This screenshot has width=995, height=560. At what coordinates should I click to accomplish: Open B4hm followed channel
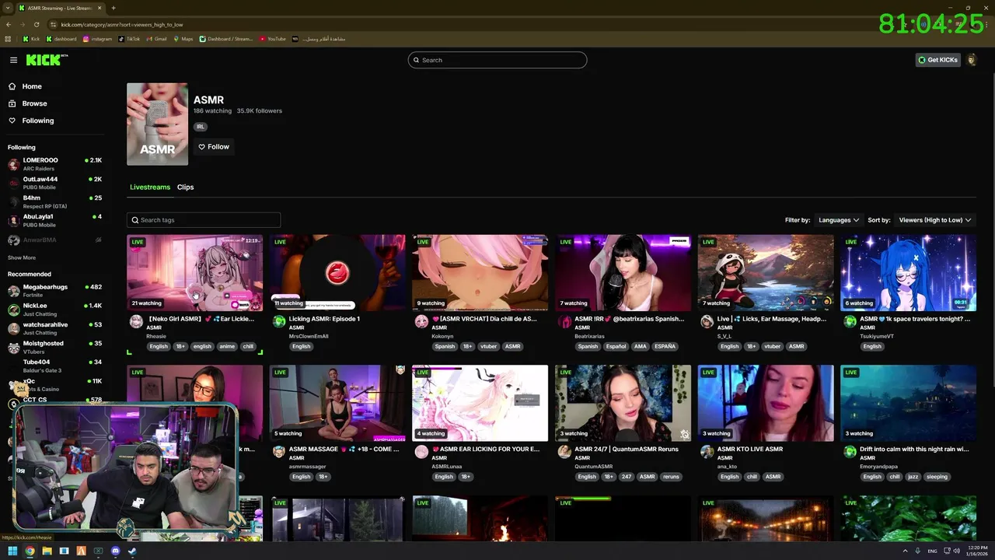pyautogui.click(x=54, y=201)
